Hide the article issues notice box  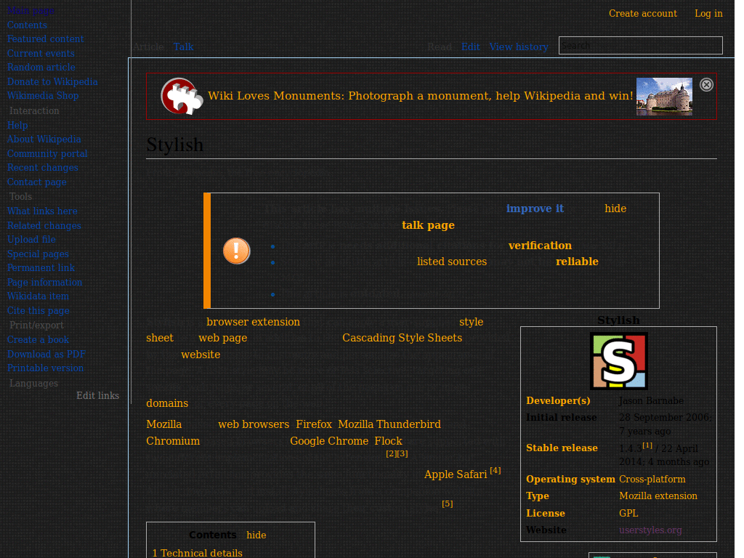click(615, 209)
